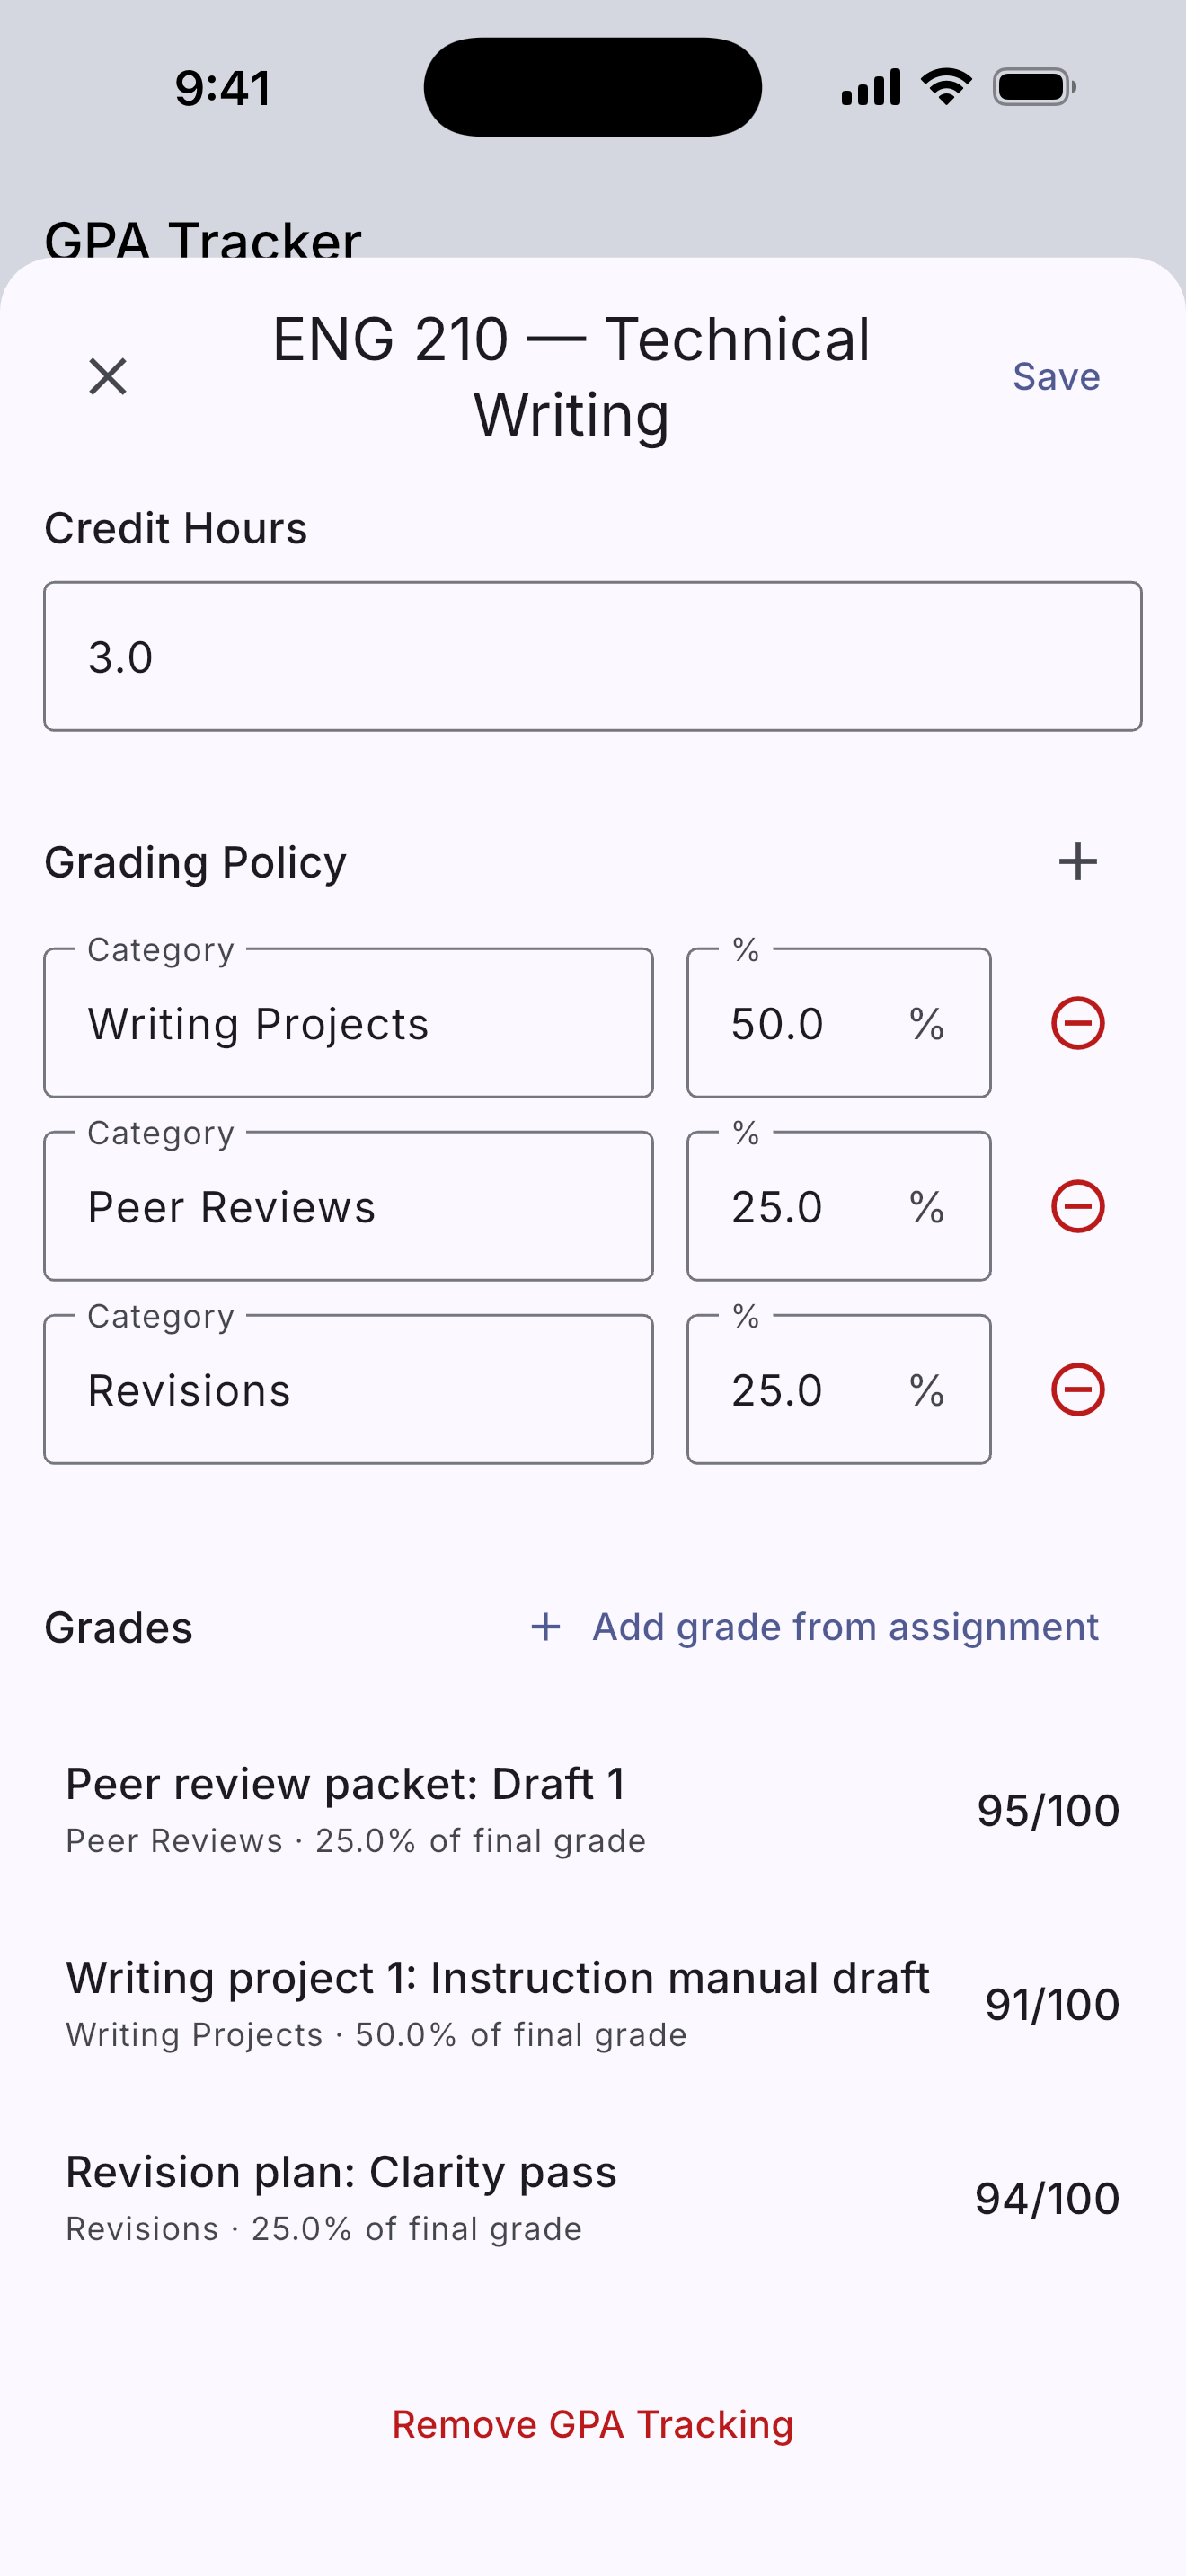Tap the battery status icon
Viewport: 1186px width, 2576px height.
click(x=1034, y=87)
